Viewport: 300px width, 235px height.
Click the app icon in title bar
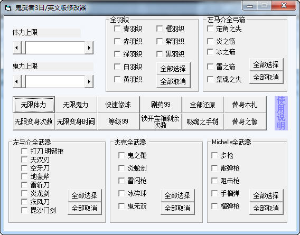8,8
